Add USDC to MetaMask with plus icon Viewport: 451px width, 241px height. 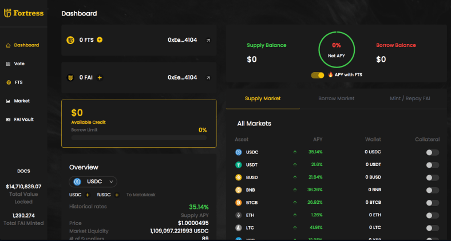[88, 195]
